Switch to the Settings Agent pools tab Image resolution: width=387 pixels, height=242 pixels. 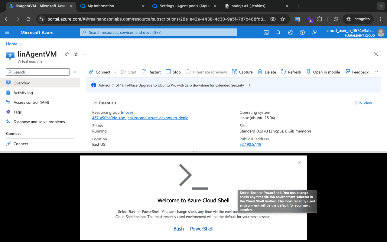[x=184, y=6]
